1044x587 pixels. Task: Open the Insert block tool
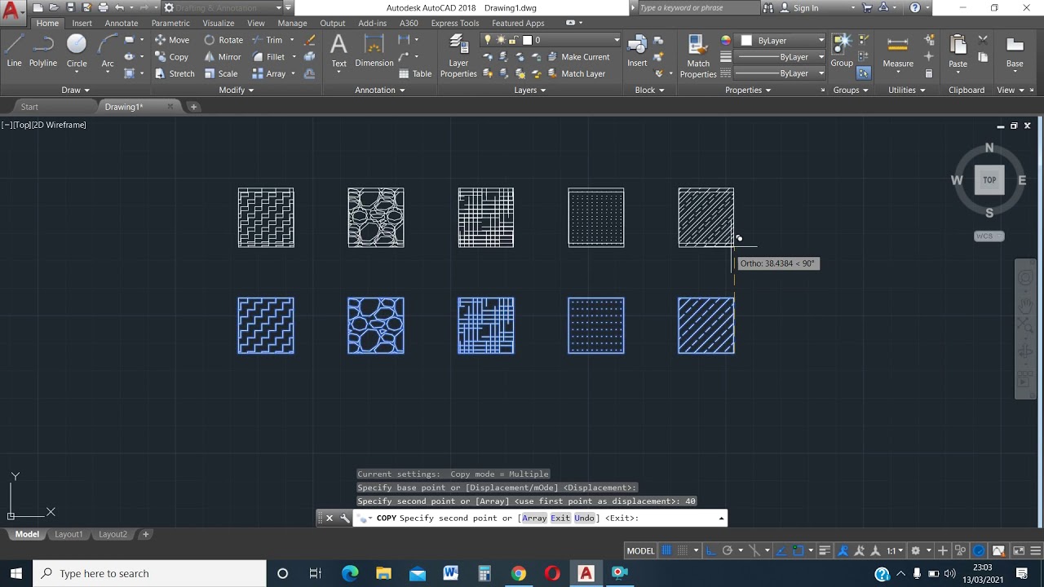pyautogui.click(x=637, y=51)
